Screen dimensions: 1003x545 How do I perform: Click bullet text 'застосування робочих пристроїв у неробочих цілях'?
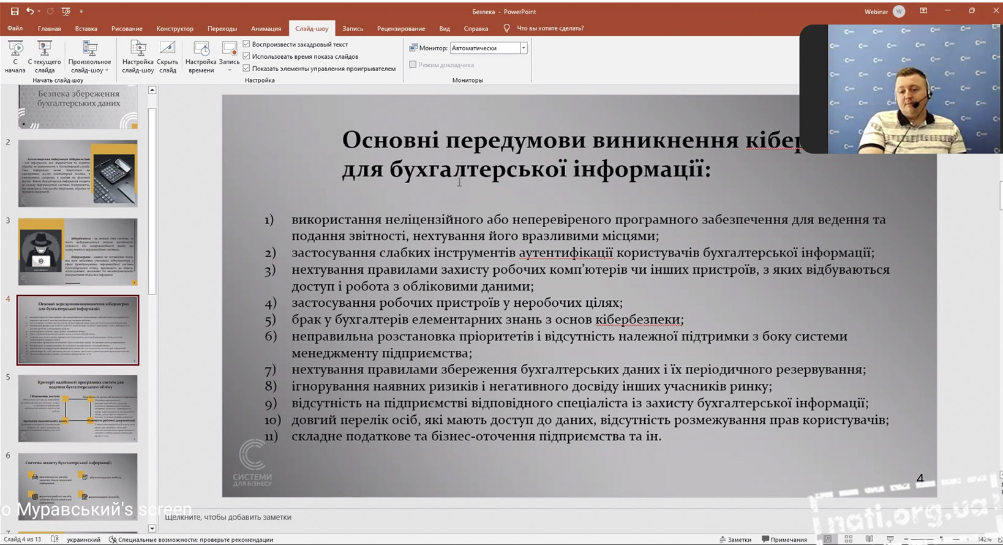click(457, 303)
